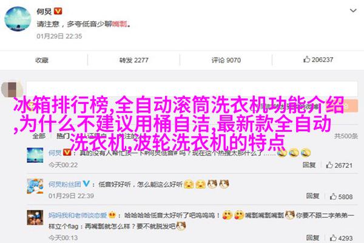The width and height of the screenshot is (364, 243).
Task: Select the 全部 comments filter
Action: (x=39, y=136)
